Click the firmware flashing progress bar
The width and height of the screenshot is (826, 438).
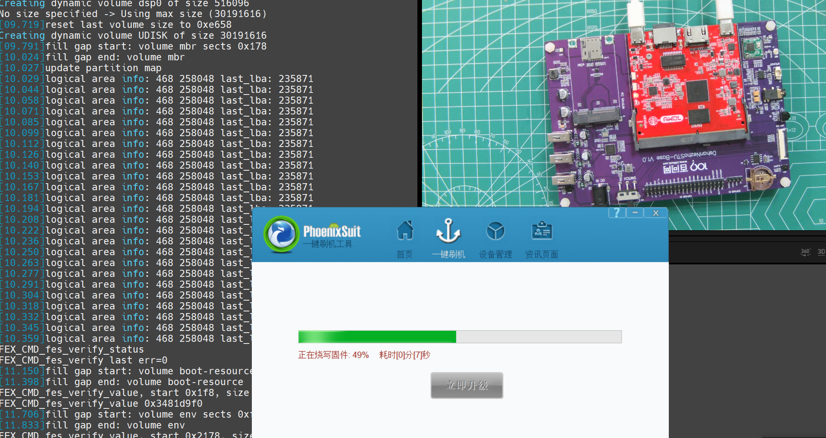coord(460,336)
